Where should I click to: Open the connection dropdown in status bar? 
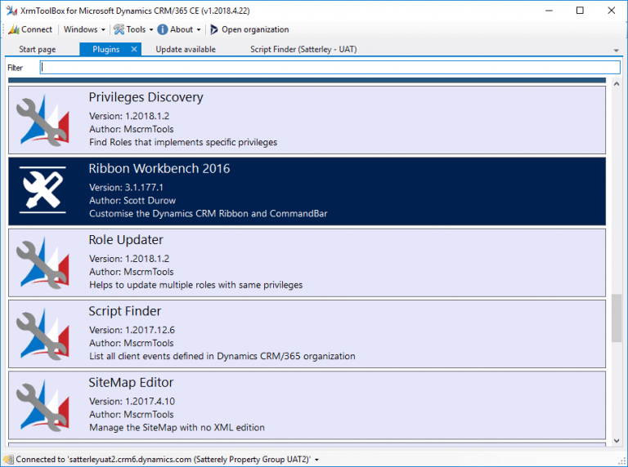pyautogui.click(x=316, y=460)
